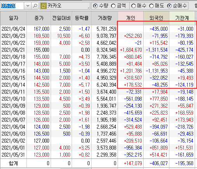Viewport: 197px width, 169px height.
Task: Click the 전일대비 column header
Action: click(61, 18)
